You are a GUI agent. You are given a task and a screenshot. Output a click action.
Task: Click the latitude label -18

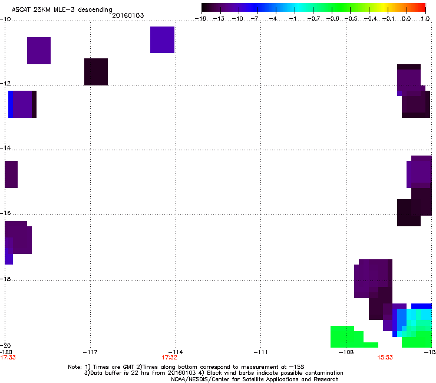tap(5, 279)
